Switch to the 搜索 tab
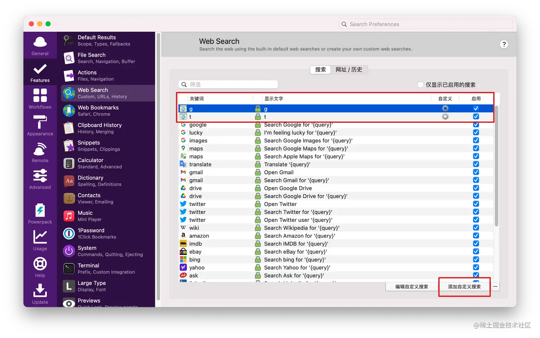The image size is (540, 338). (320, 70)
